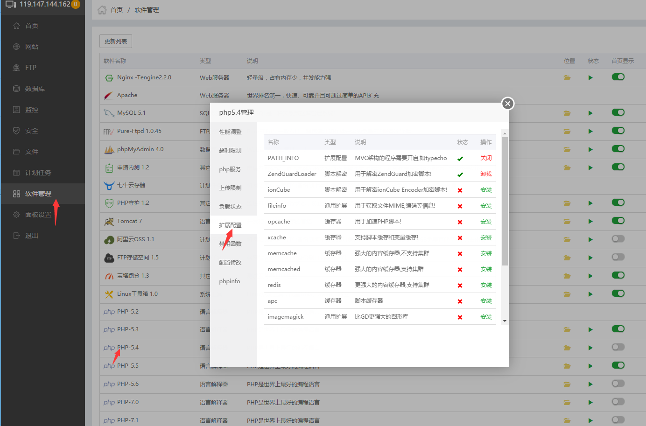Image resolution: width=646 pixels, height=426 pixels.
Task: Toggle homepage display for PHP守护 1.2
Action: click(x=618, y=203)
